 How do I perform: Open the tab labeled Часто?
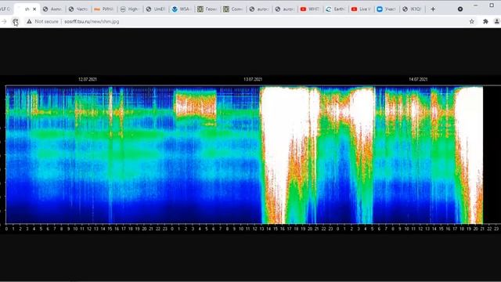(78, 9)
